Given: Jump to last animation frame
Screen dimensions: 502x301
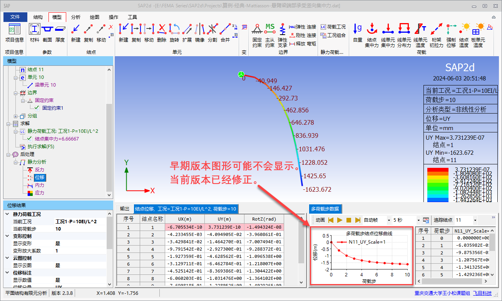Looking at the screenshot, I should pyautogui.click(x=358, y=220).
